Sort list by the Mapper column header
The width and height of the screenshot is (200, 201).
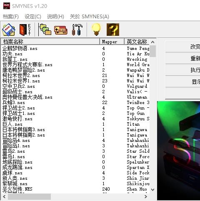(x=112, y=42)
